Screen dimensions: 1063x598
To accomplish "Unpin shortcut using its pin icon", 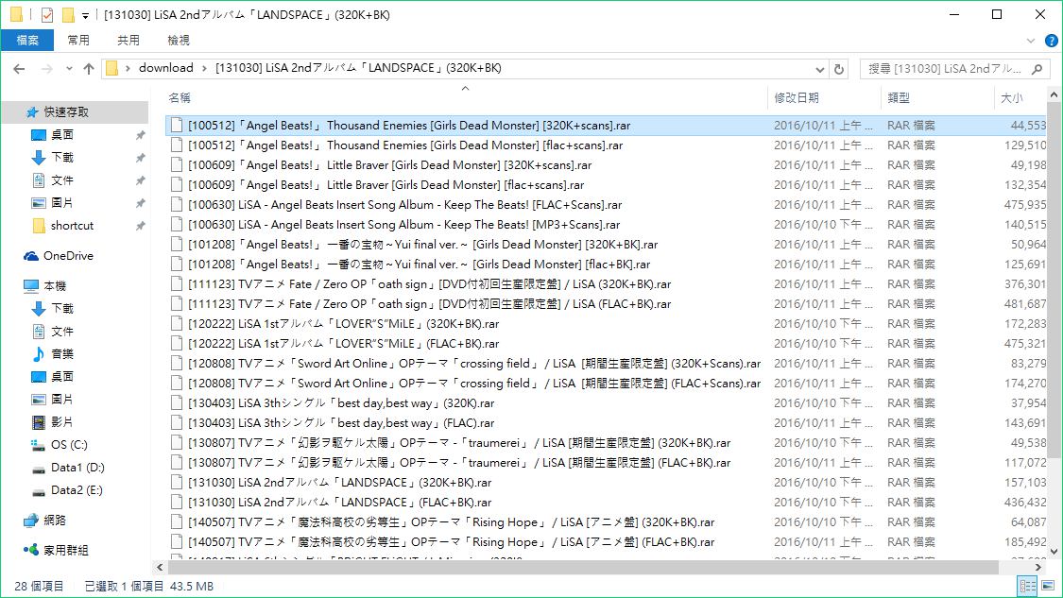I will coord(141,226).
